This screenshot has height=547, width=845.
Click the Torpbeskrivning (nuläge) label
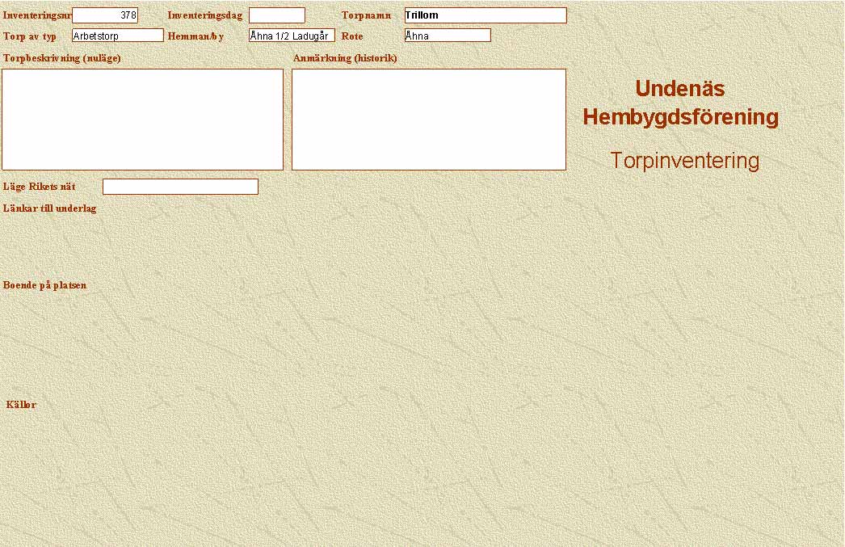(62, 58)
